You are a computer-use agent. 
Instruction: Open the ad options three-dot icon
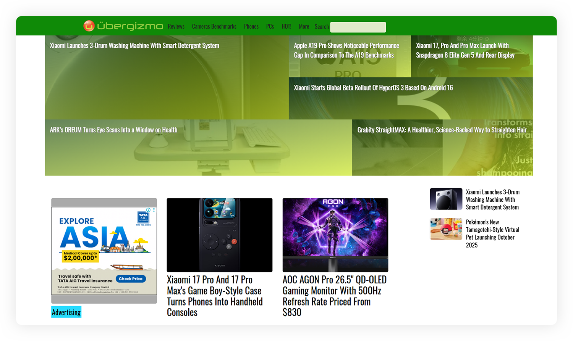pos(154,210)
